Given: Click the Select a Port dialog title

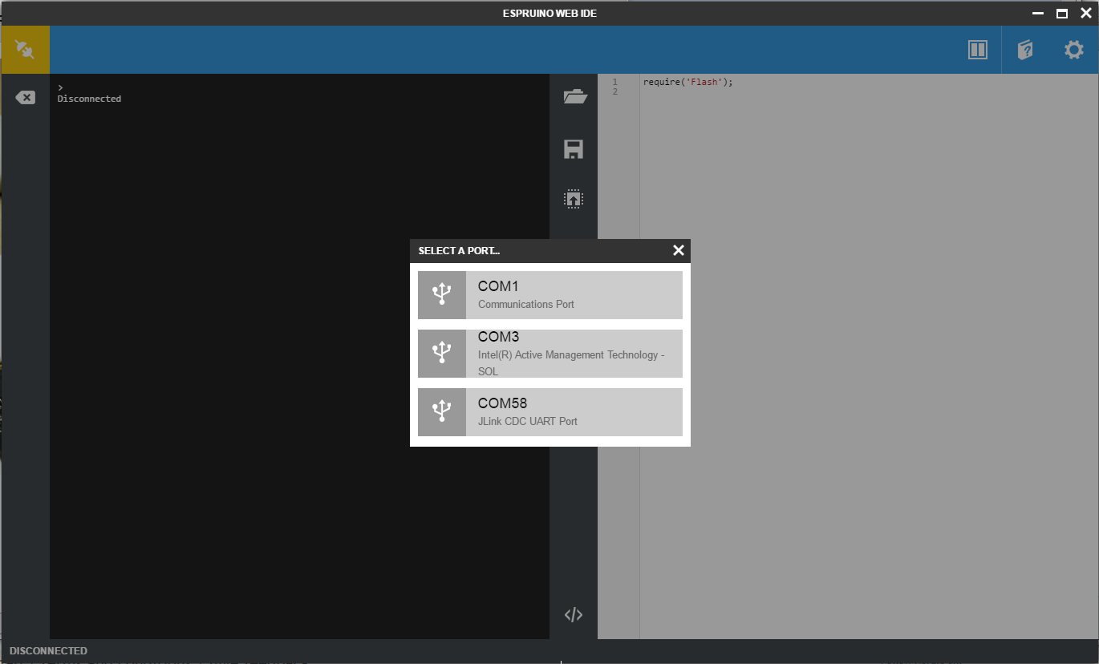Looking at the screenshot, I should click(459, 251).
